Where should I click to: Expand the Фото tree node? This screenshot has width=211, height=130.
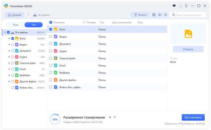click(x=9, y=39)
